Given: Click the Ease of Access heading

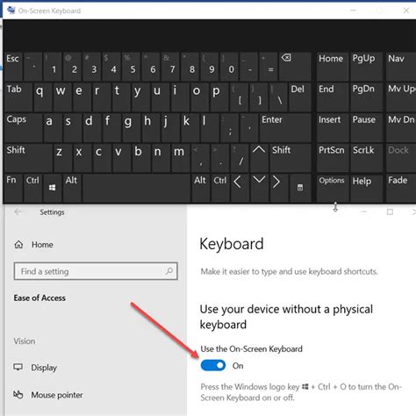Looking at the screenshot, I should [39, 298].
